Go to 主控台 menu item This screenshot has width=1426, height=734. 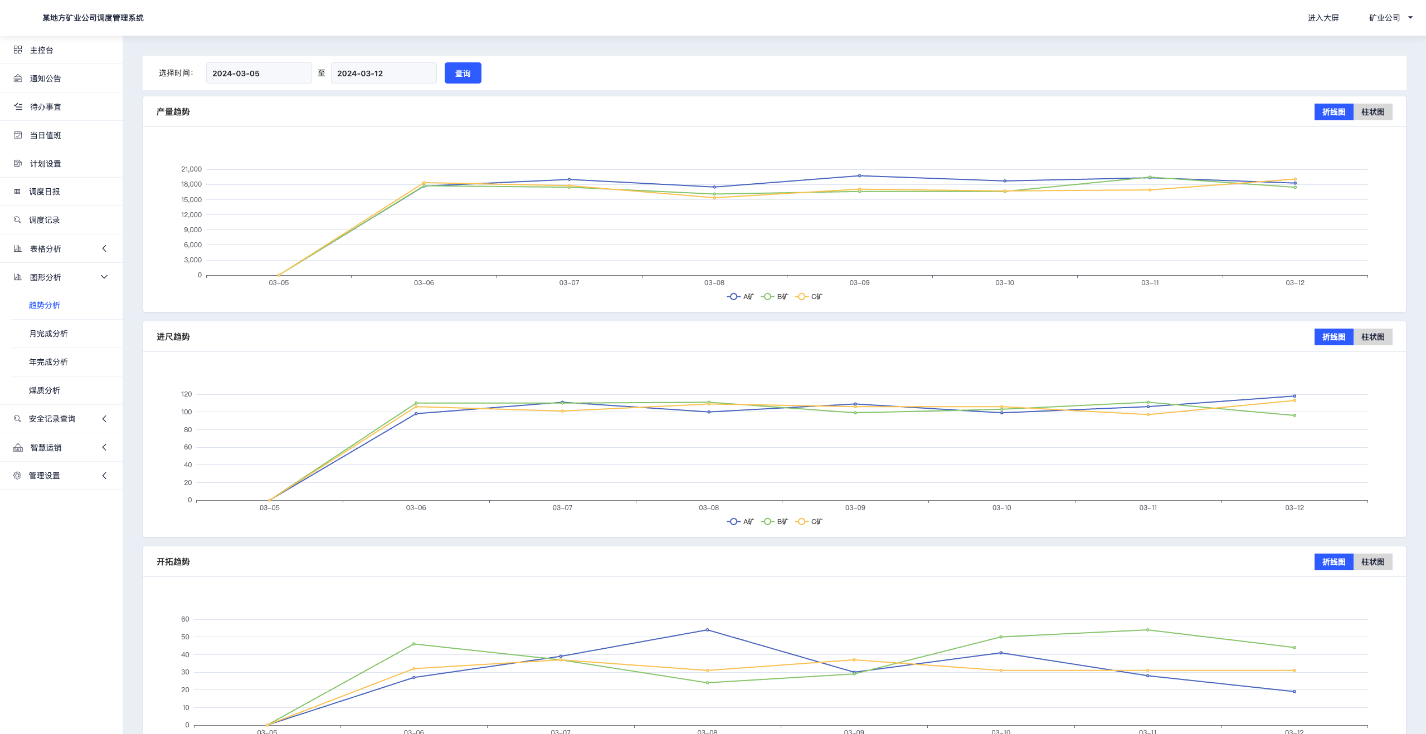[61, 50]
